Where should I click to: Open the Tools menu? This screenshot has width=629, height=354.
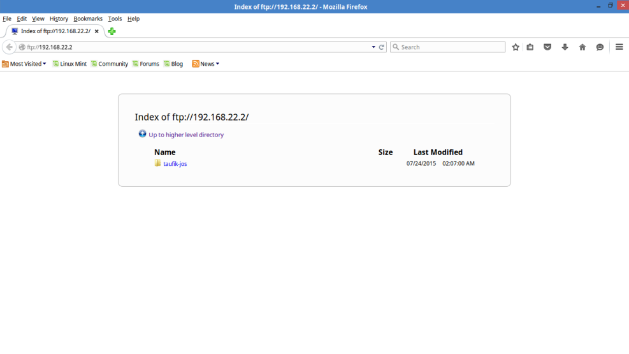pos(115,19)
